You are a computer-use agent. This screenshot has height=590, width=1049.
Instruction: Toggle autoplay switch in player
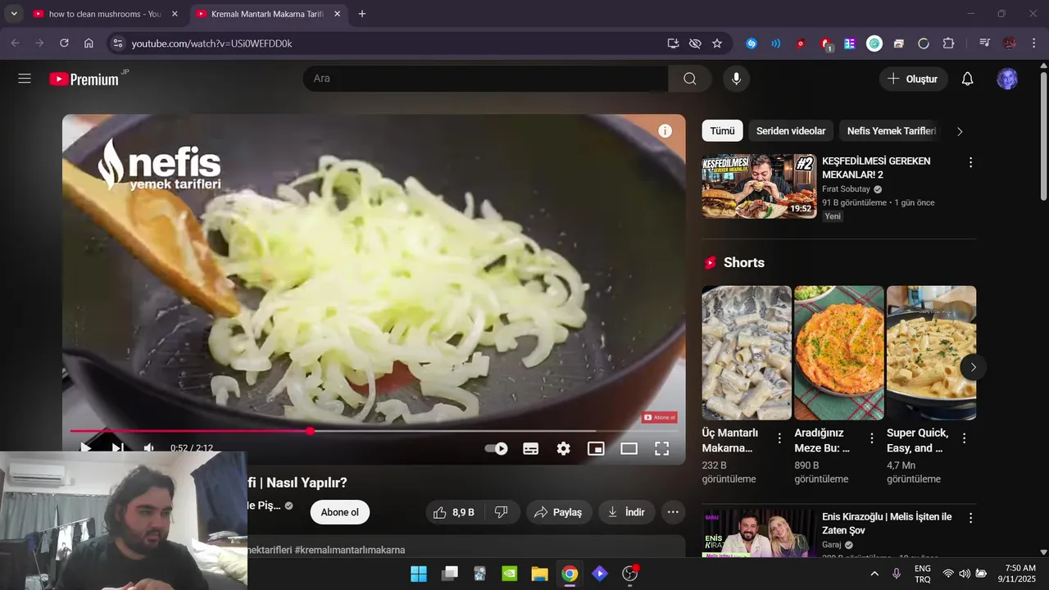pyautogui.click(x=496, y=448)
